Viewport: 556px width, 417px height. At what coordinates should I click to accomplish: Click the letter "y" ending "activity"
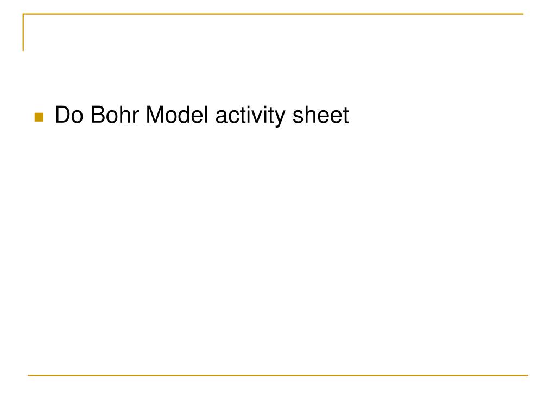(x=280, y=118)
